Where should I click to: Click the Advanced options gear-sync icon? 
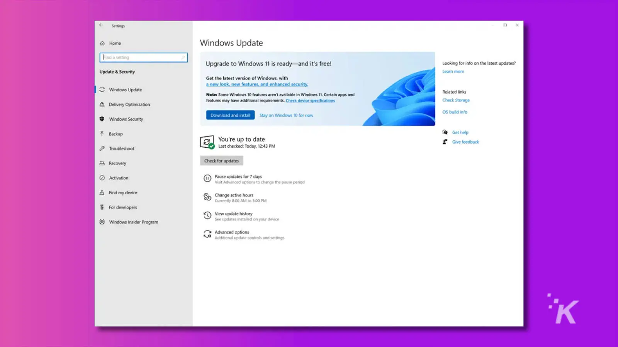point(207,234)
